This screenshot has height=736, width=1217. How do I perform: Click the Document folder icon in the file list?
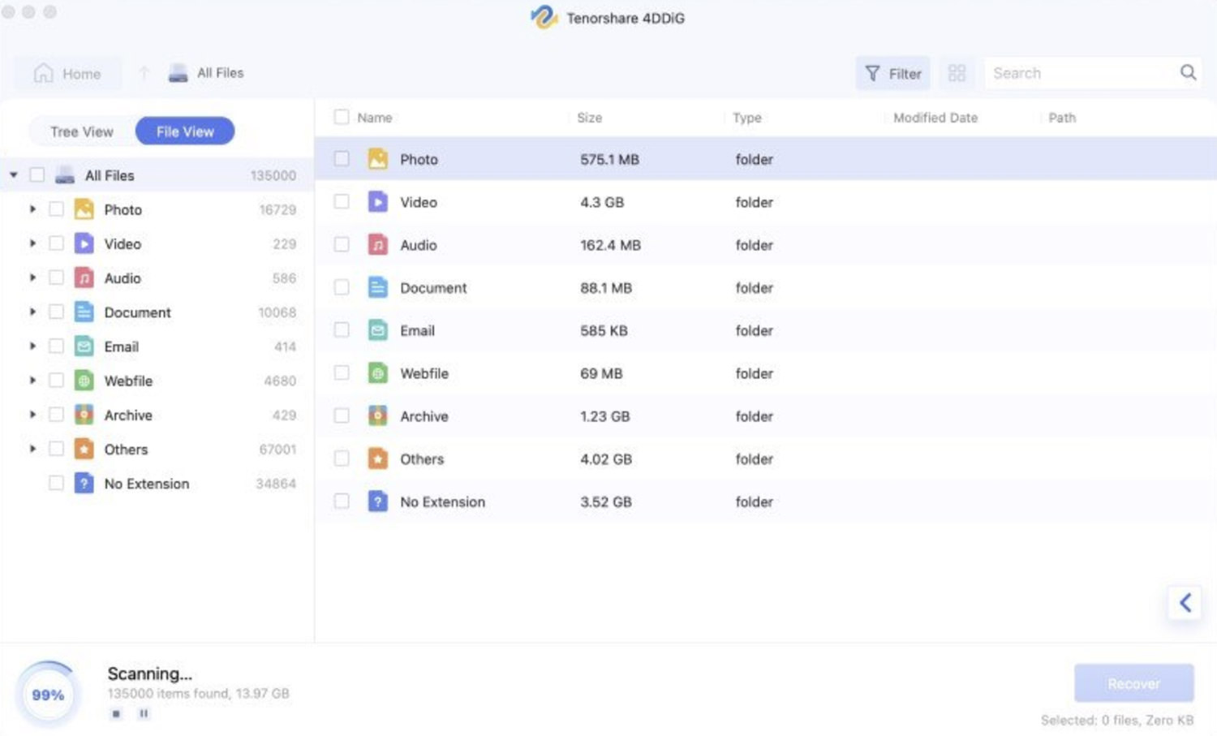coord(377,287)
